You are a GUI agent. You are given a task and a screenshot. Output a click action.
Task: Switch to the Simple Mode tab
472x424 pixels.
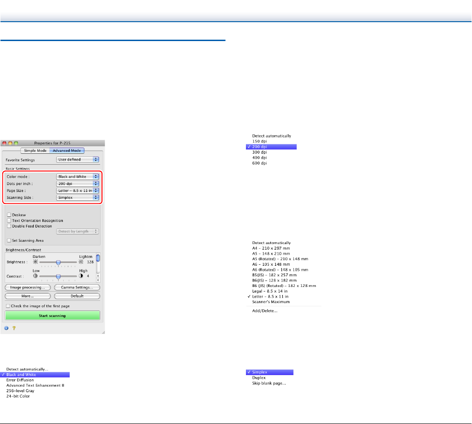tap(36, 150)
